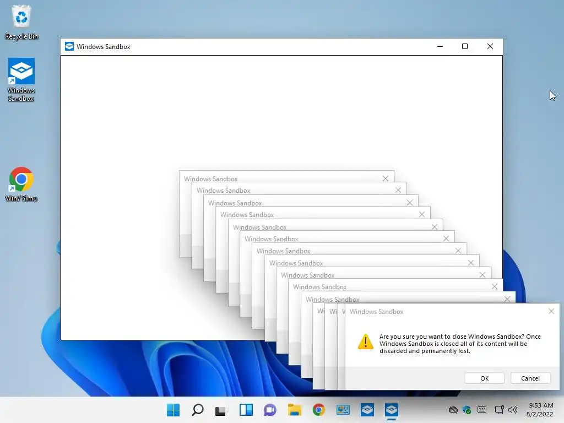564x423 pixels.
Task: Open Windows Security from the tray
Action: pos(467,410)
